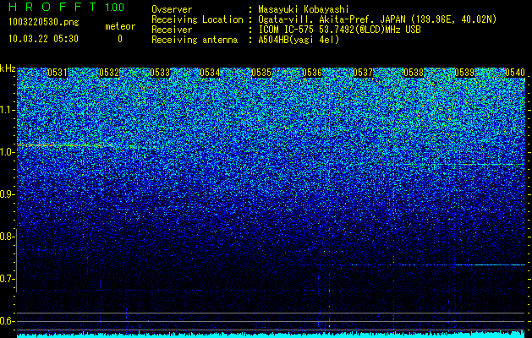Click the faint signal line near 0.97 kHz
Viewport: 532px width, 338px height.
[x=463, y=165]
